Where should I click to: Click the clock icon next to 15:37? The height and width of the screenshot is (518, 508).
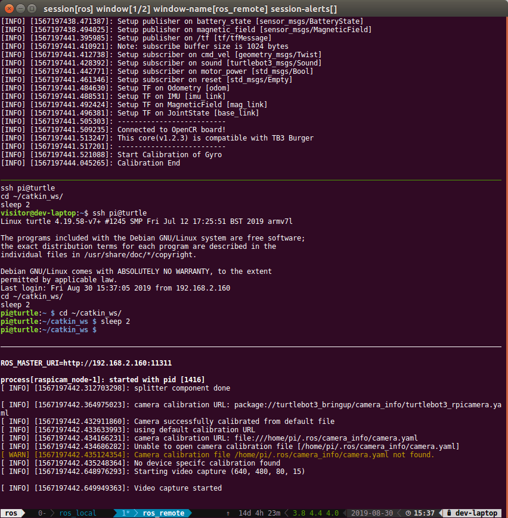coord(408,513)
